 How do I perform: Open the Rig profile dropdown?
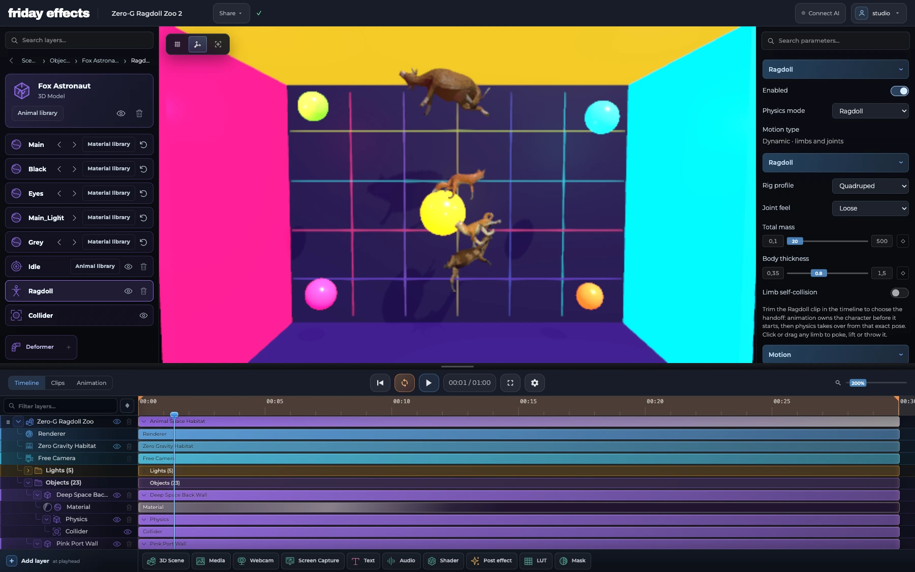coord(870,186)
